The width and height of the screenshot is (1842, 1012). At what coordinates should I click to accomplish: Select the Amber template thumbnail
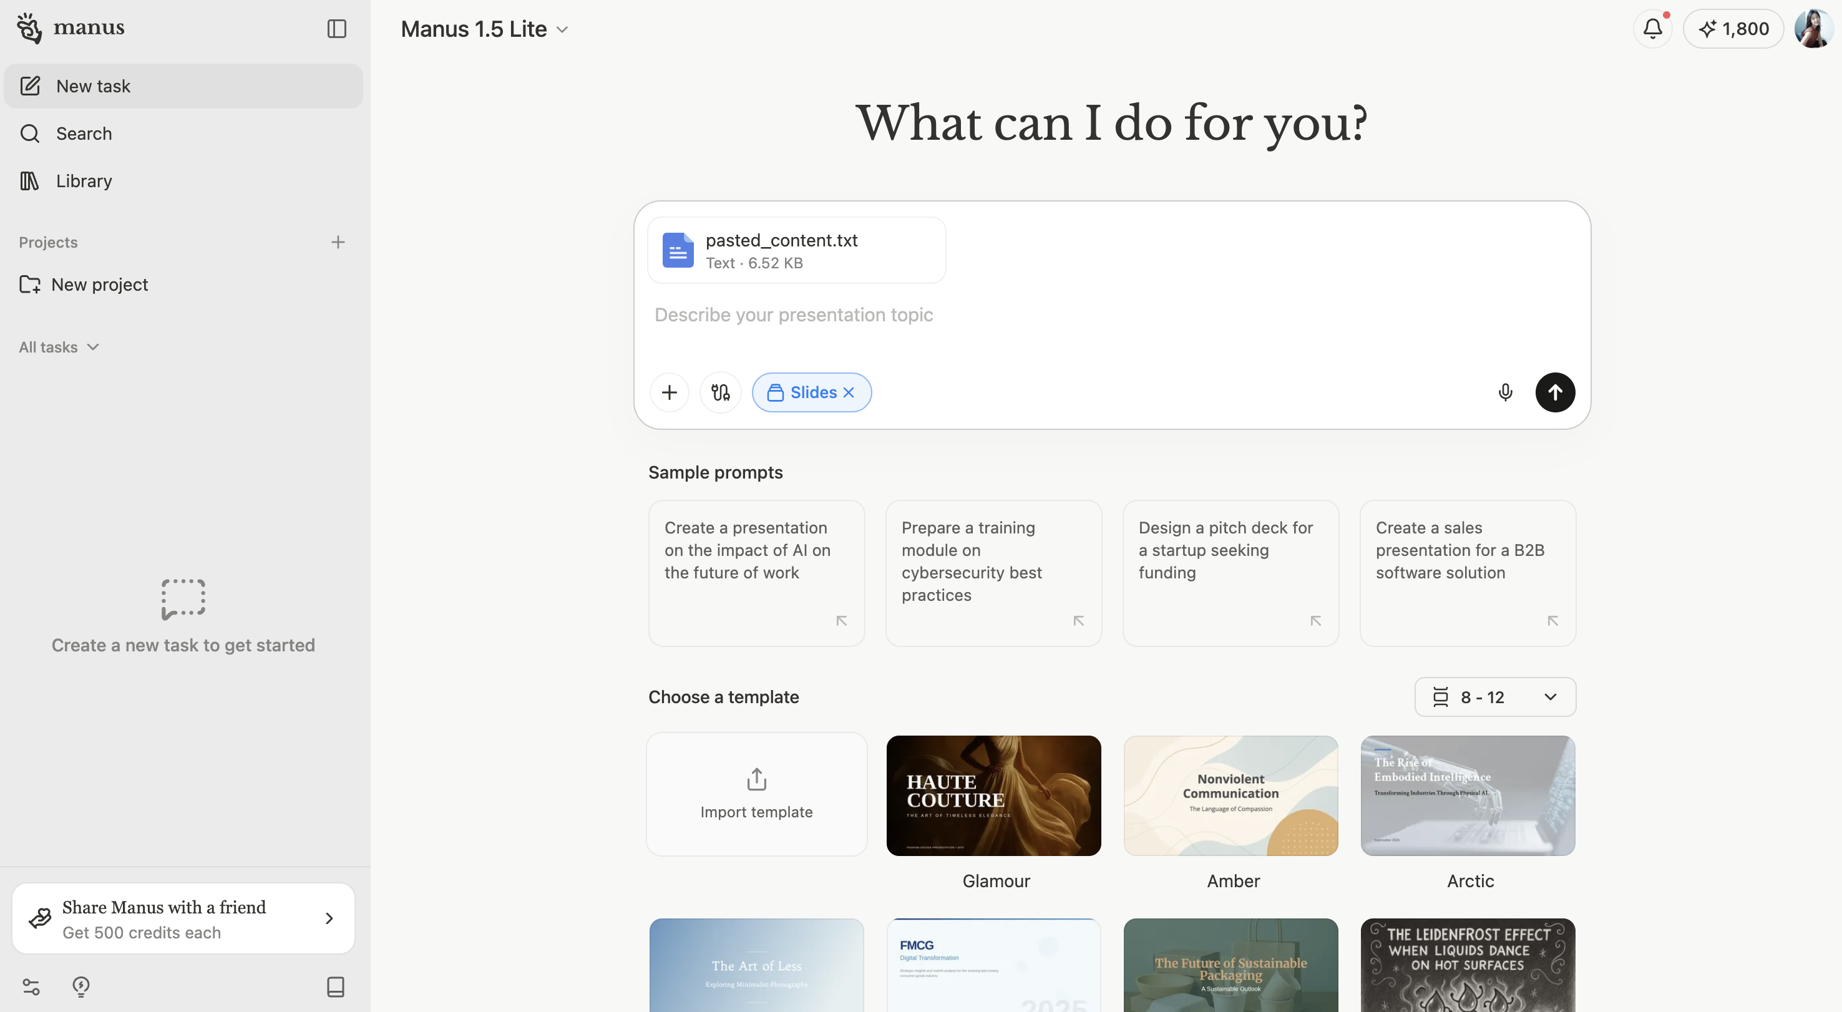pyautogui.click(x=1230, y=796)
